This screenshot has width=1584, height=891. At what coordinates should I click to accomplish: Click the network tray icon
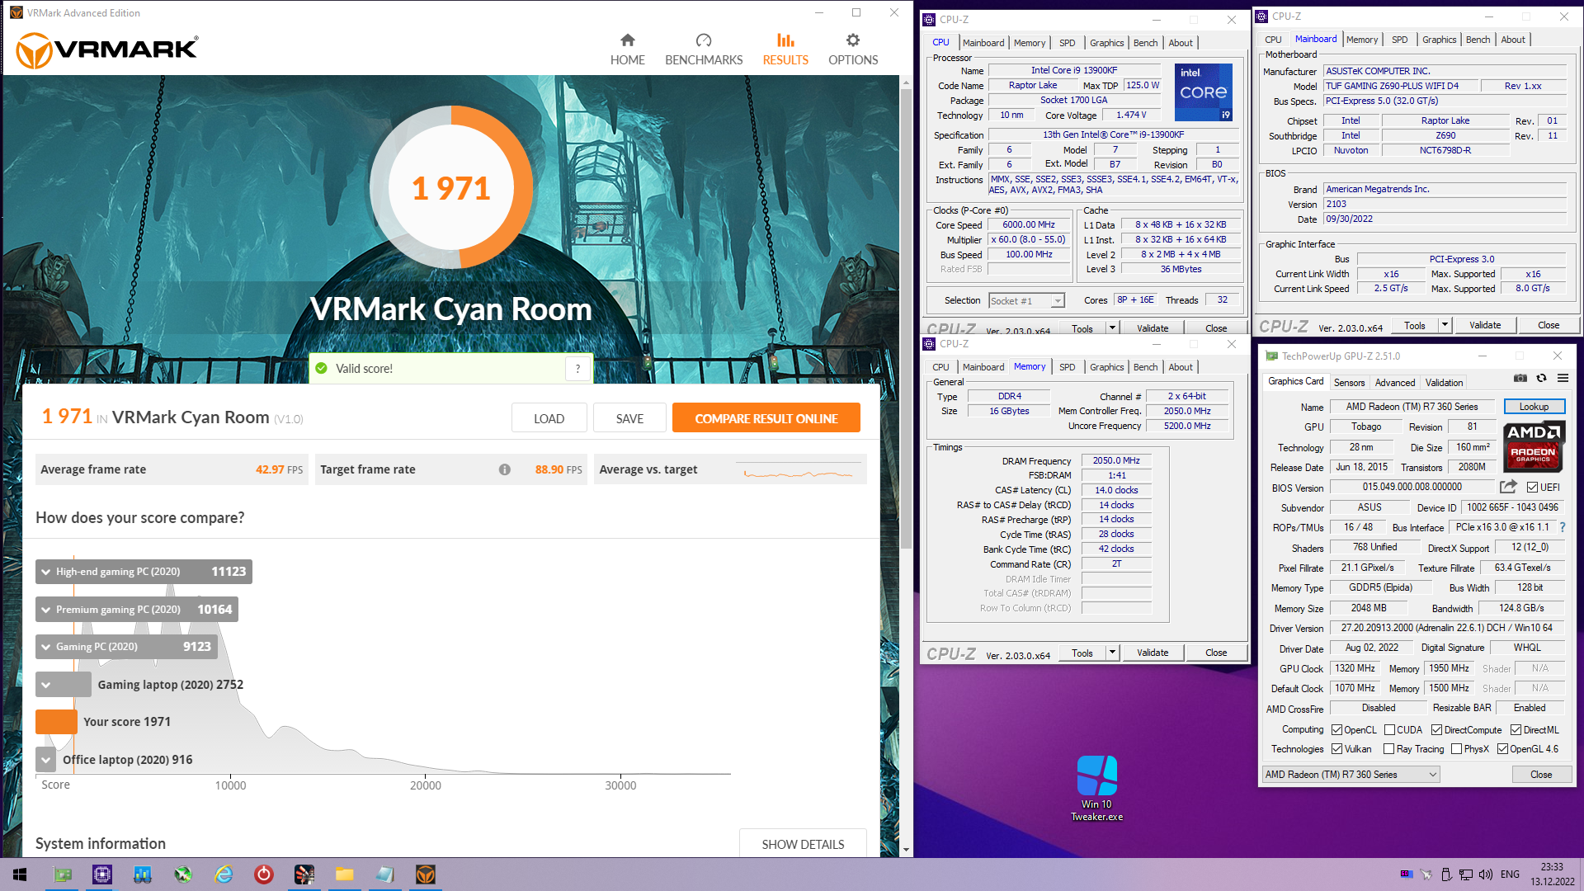pos(1466,874)
